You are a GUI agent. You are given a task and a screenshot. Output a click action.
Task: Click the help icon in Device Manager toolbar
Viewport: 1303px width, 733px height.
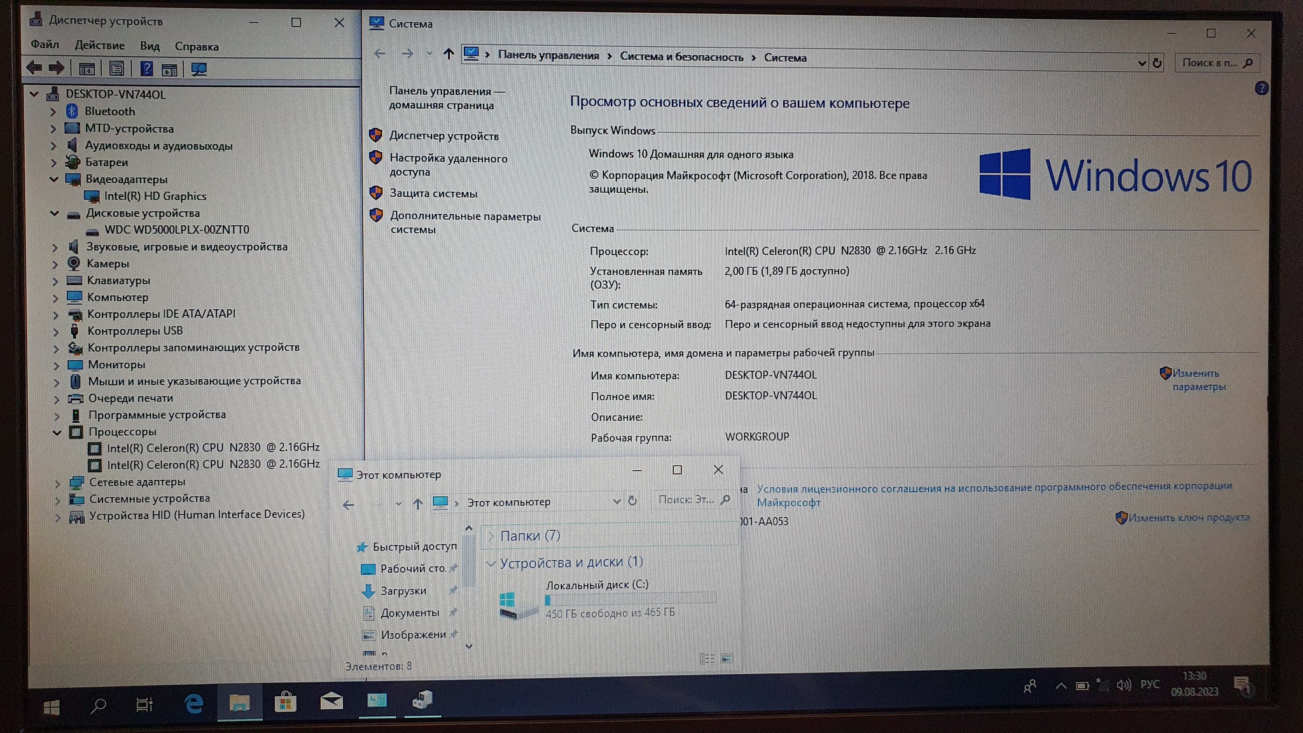click(146, 69)
